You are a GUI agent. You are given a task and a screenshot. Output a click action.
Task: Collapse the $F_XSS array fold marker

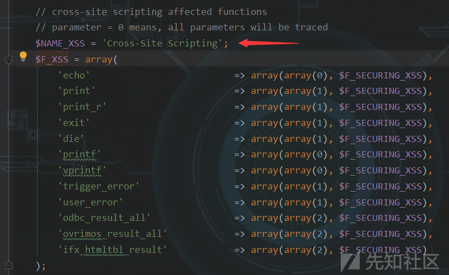pyautogui.click(x=9, y=59)
